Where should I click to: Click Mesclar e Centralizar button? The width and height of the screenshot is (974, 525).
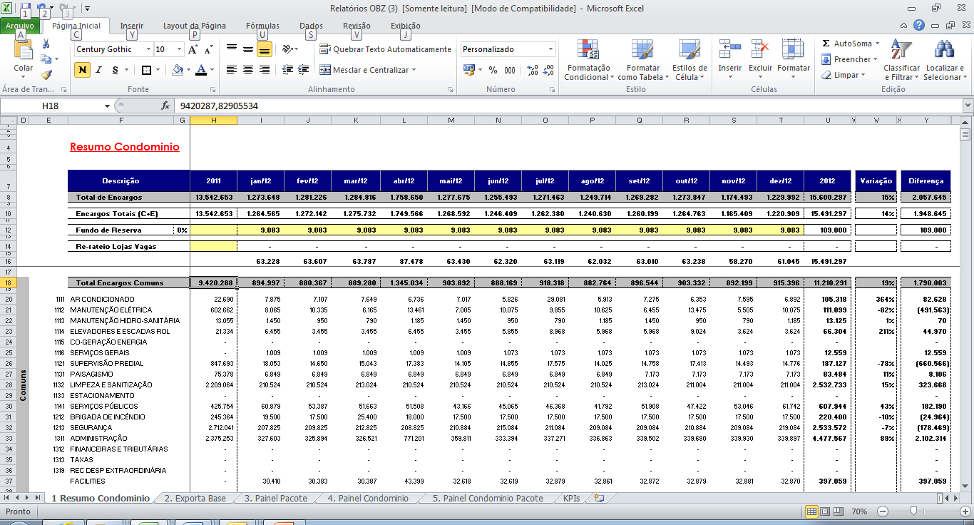pos(364,70)
